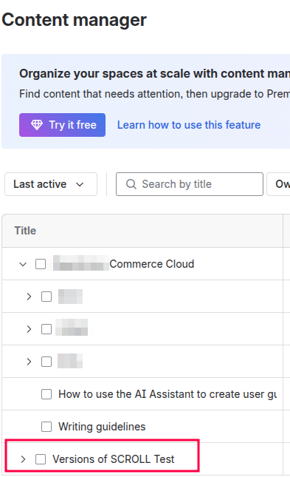
Task: Check the AI Assistant user guide checkbox
Action: [x=46, y=394]
